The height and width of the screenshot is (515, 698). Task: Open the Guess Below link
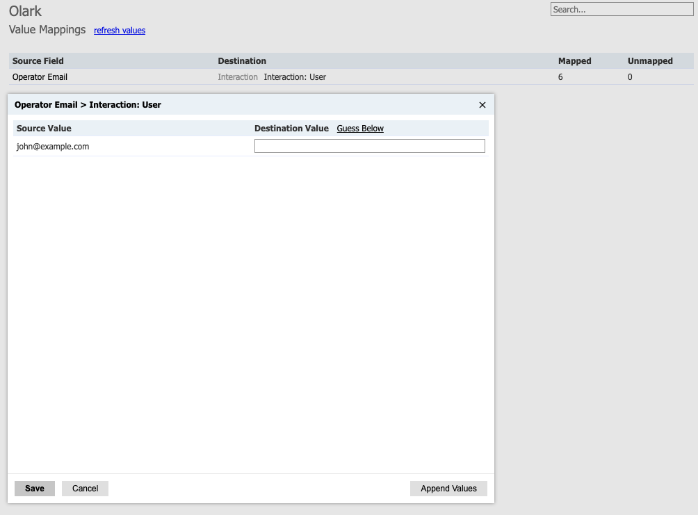pos(360,128)
